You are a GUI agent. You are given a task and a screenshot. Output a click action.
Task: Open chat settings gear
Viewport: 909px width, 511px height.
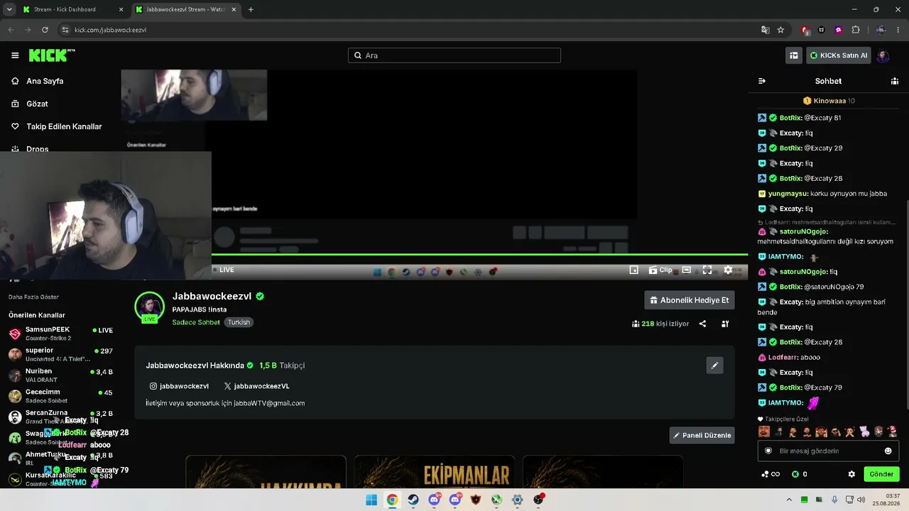851,474
